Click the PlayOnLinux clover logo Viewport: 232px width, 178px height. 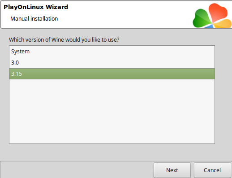(212, 16)
